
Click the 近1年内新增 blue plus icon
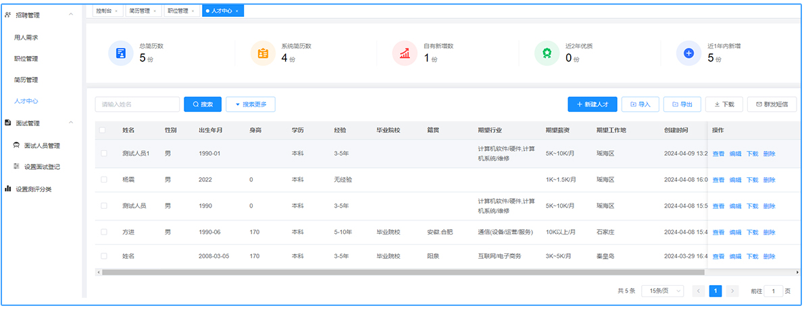tap(689, 53)
